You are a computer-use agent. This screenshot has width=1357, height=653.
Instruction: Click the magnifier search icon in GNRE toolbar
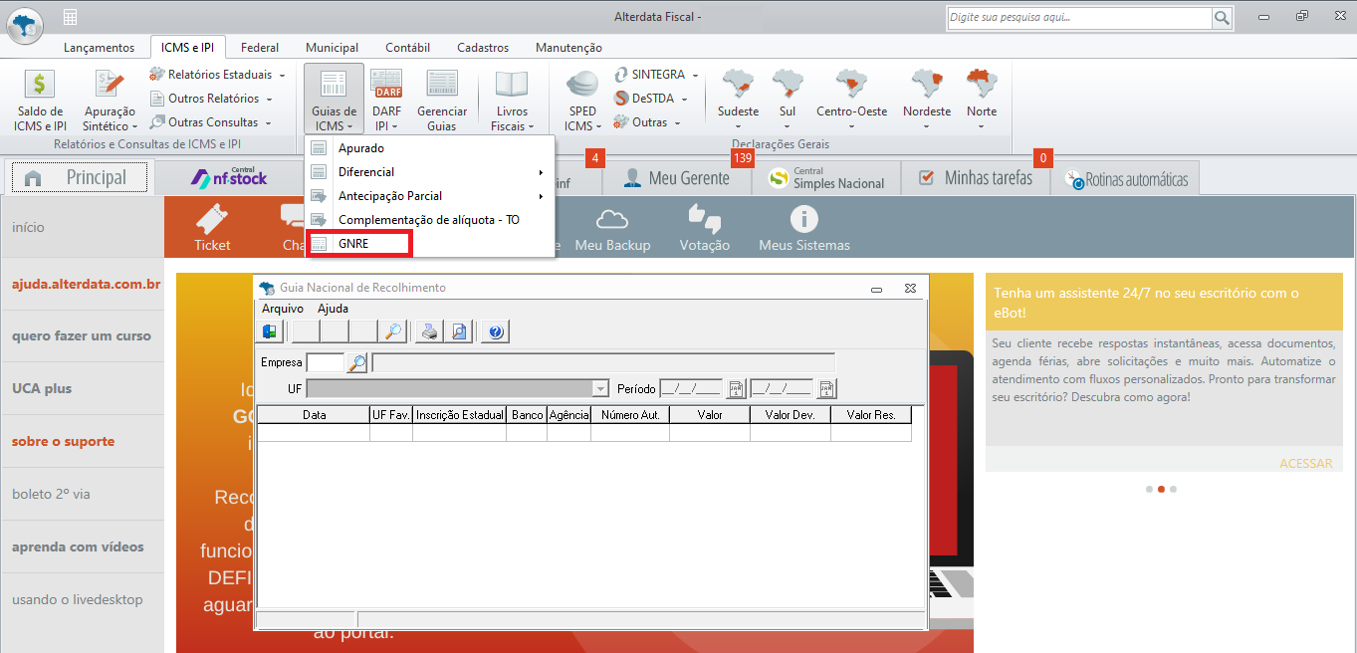click(393, 331)
